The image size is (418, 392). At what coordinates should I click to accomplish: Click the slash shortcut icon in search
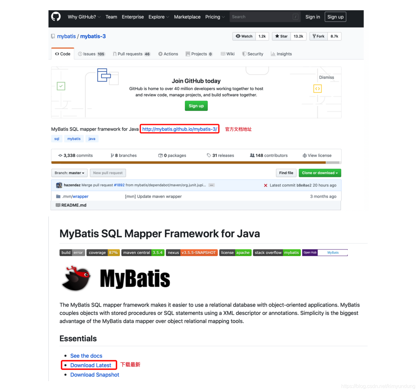[295, 17]
